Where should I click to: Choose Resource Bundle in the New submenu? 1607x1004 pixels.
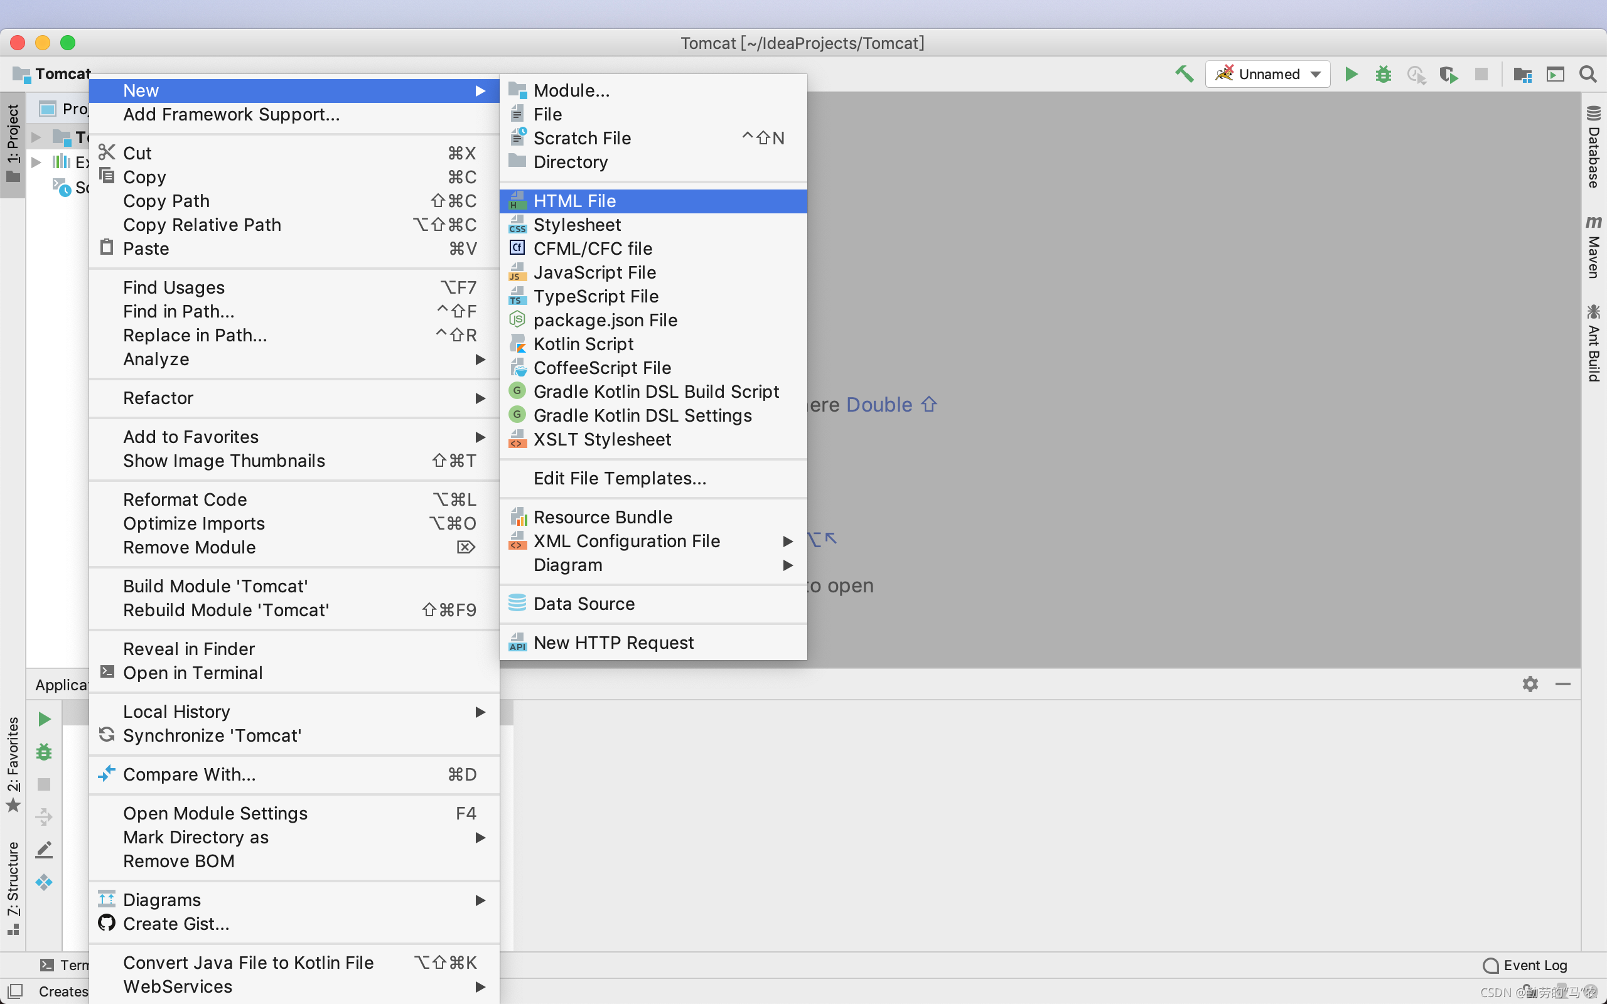[x=653, y=517]
